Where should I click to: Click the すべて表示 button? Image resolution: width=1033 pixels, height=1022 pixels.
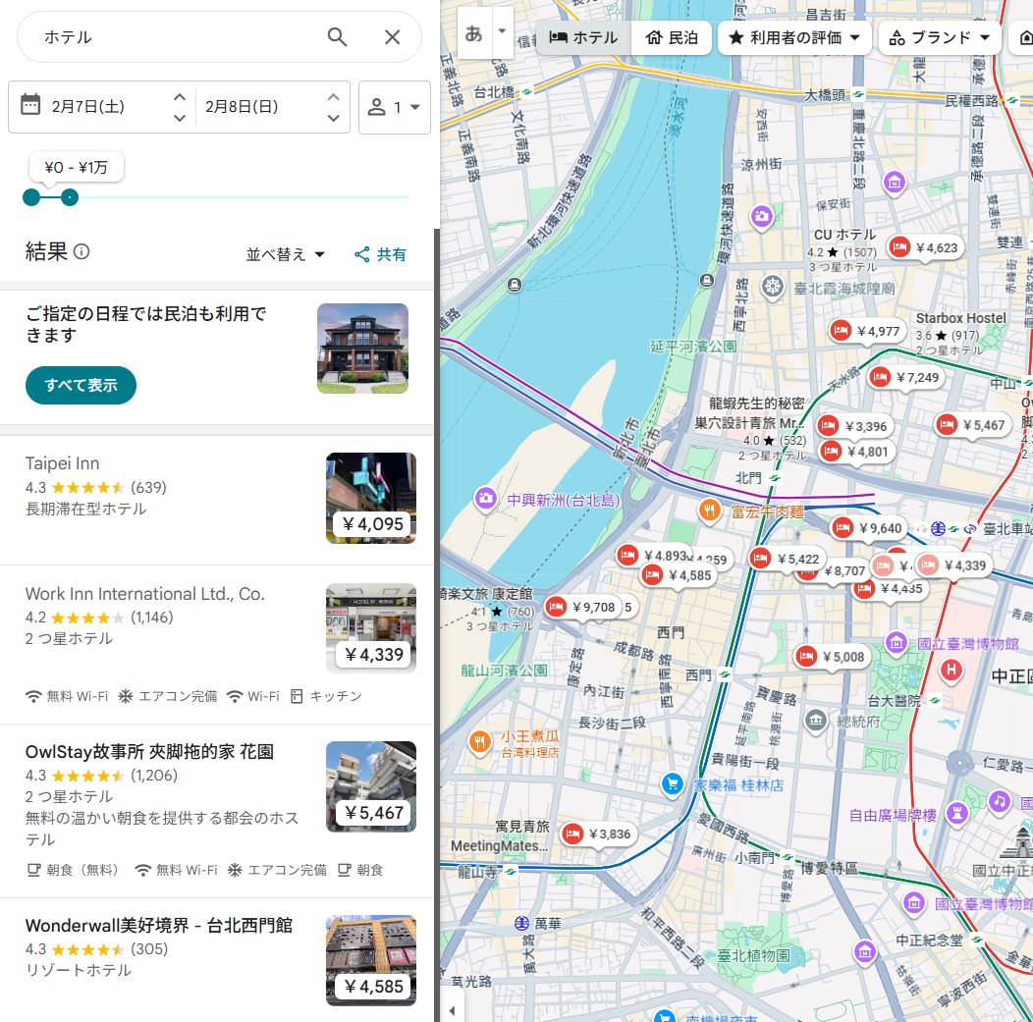coord(80,385)
